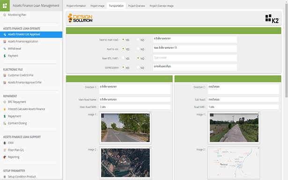Click the CRM sidebar icon
288x180 pixels.
5,143
